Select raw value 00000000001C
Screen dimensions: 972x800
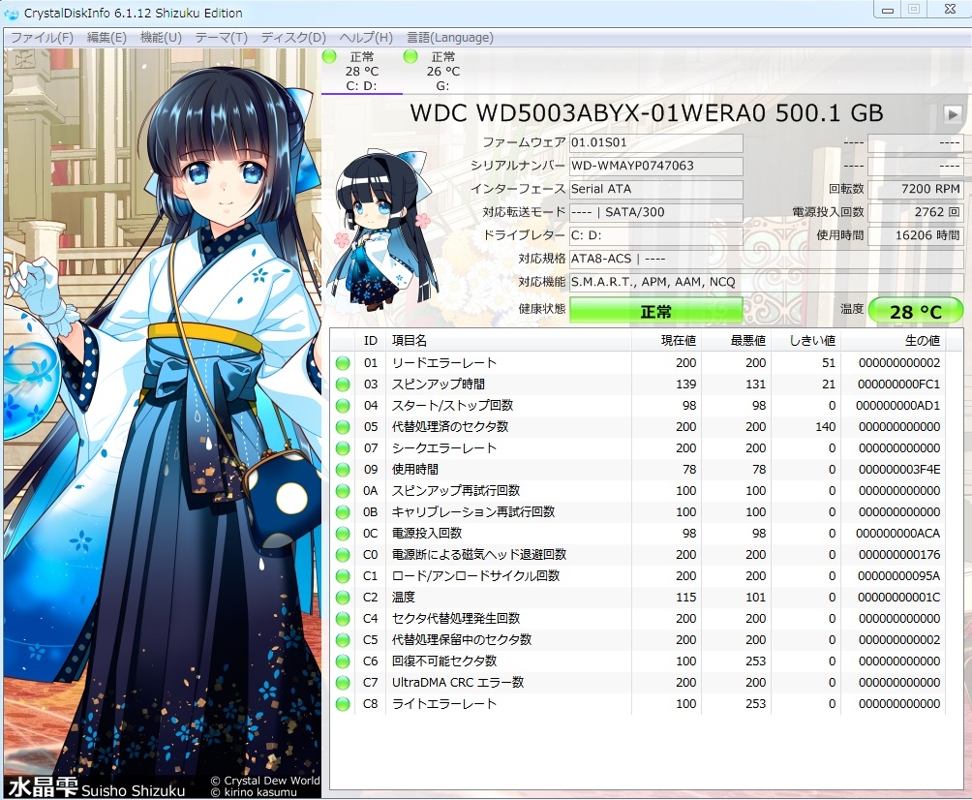[x=898, y=598]
